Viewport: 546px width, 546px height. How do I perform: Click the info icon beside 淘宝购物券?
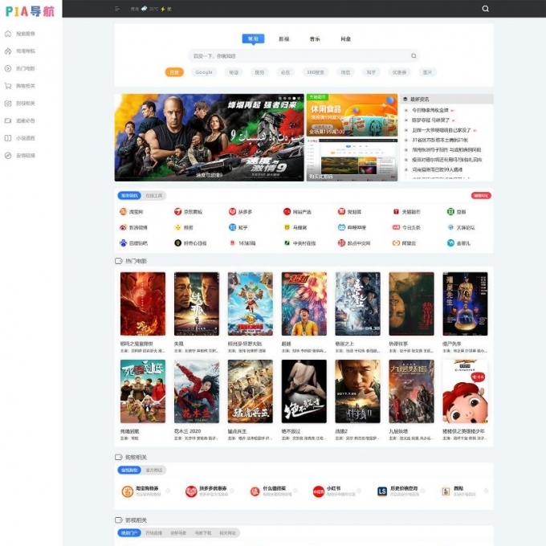[168, 491]
